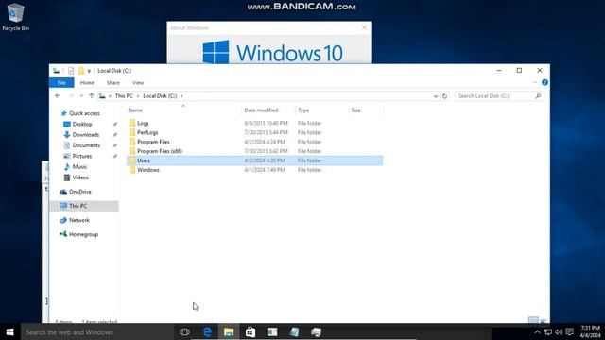Screen dimensions: 605x340
Task: Click the File Explorer taskbar icon
Action: (x=229, y=331)
